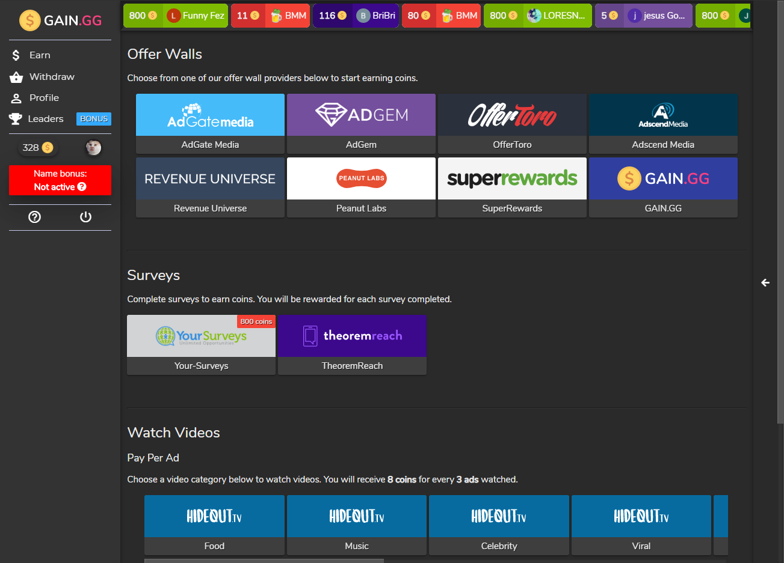Screen dimensions: 784x563
Task: Launch the OfferToro offer wall
Action: (x=512, y=123)
